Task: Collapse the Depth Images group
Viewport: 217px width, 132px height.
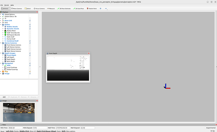Action: [1, 53]
